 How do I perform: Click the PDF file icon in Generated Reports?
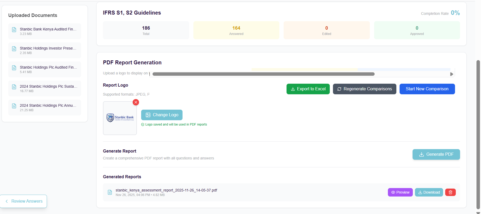pos(110,192)
